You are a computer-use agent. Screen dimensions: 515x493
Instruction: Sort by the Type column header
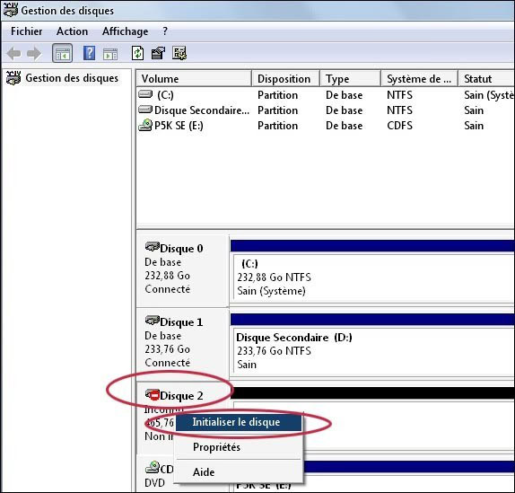(350, 79)
